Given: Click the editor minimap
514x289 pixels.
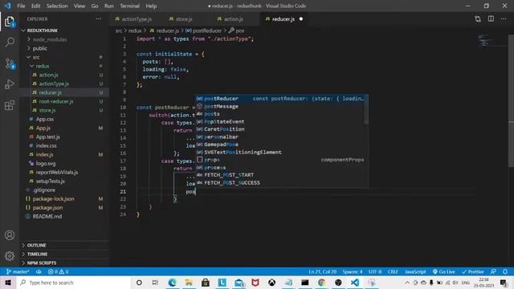Looking at the screenshot, I should (491, 40).
